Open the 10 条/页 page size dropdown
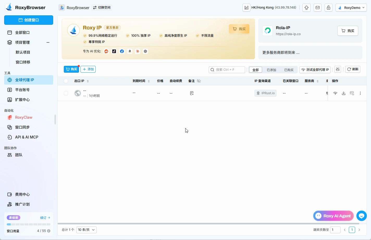The image size is (371, 240). [86, 230]
